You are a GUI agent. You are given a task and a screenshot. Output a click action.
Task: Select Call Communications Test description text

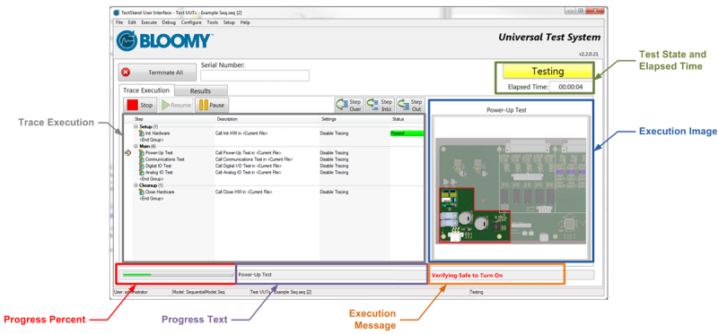254,159
